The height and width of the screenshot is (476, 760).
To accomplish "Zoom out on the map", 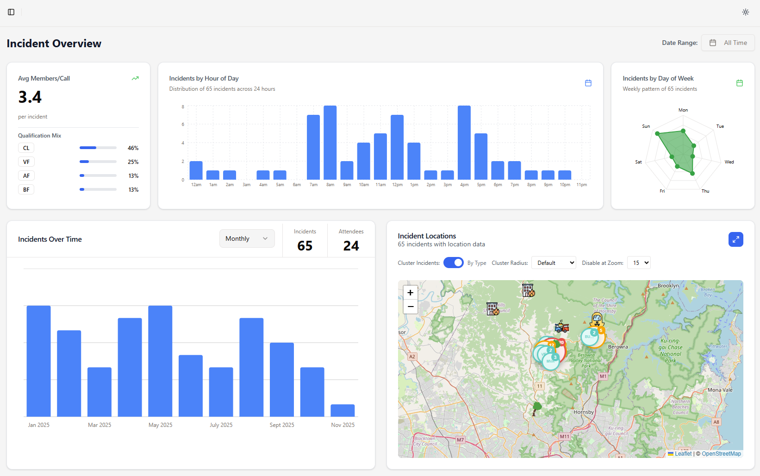I will click(x=410, y=307).
